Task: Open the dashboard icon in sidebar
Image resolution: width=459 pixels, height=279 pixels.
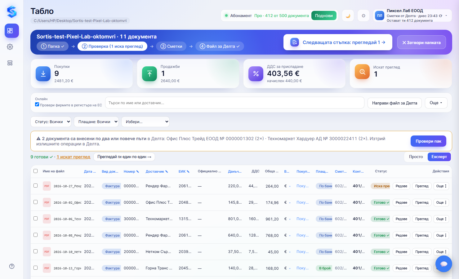Action: click(x=12, y=31)
